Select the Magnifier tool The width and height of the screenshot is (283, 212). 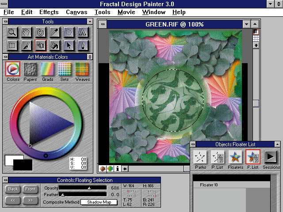[12, 32]
